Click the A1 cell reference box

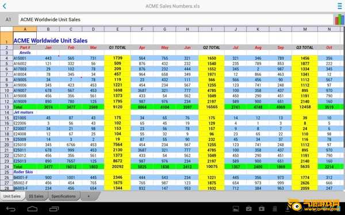tap(9, 19)
